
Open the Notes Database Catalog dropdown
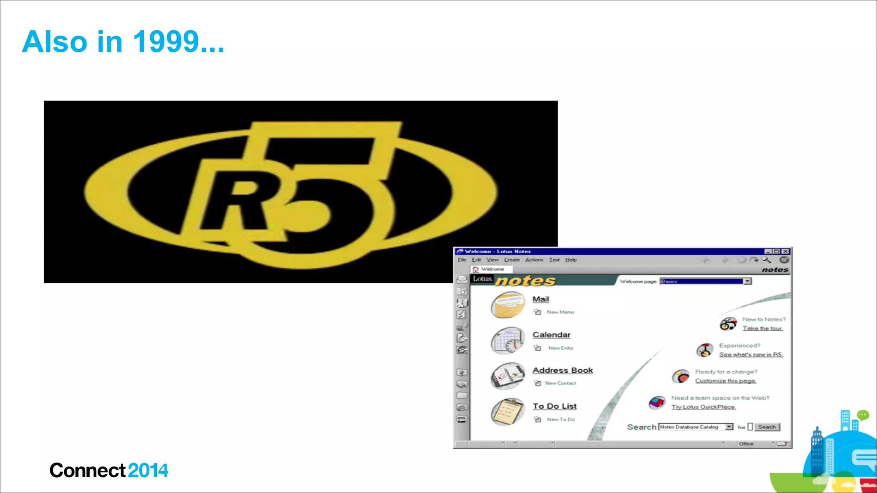tap(729, 427)
